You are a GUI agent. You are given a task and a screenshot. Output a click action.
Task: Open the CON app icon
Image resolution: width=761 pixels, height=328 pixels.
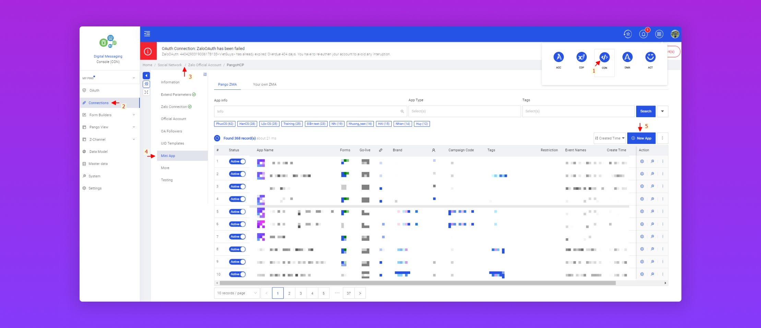tap(604, 58)
